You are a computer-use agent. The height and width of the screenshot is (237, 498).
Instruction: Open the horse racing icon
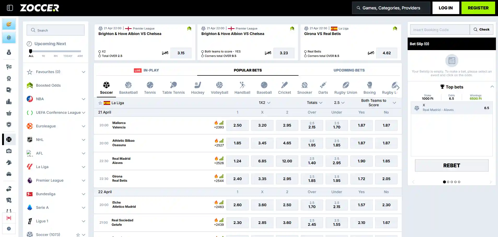[9, 162]
